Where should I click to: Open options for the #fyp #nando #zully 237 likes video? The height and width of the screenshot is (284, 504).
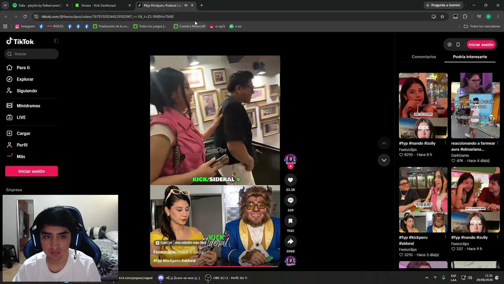[x=498, y=237]
